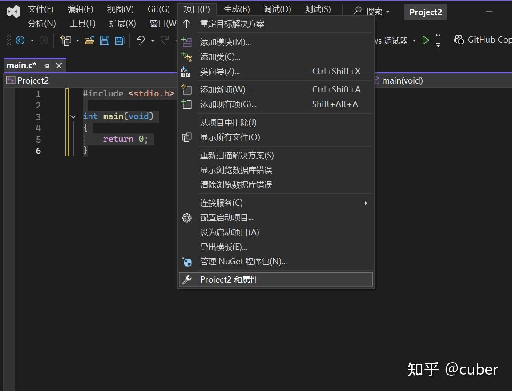Select 清除浏览数据库错误

coord(276,185)
